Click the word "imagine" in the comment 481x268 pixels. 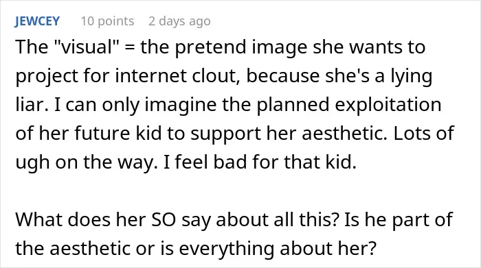(x=180, y=106)
